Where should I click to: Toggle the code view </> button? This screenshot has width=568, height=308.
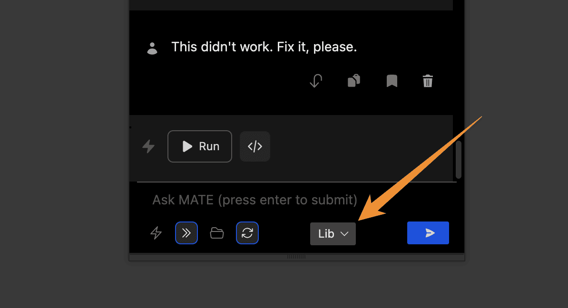point(255,146)
